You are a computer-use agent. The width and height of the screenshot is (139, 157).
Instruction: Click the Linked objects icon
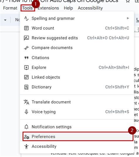tap(26, 77)
